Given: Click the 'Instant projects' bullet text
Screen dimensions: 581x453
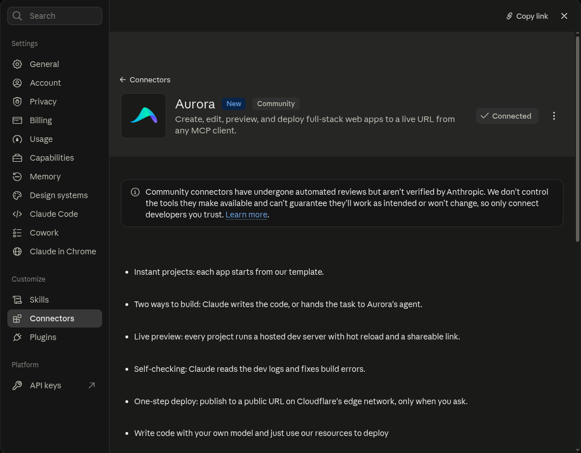Looking at the screenshot, I should click(x=229, y=272).
